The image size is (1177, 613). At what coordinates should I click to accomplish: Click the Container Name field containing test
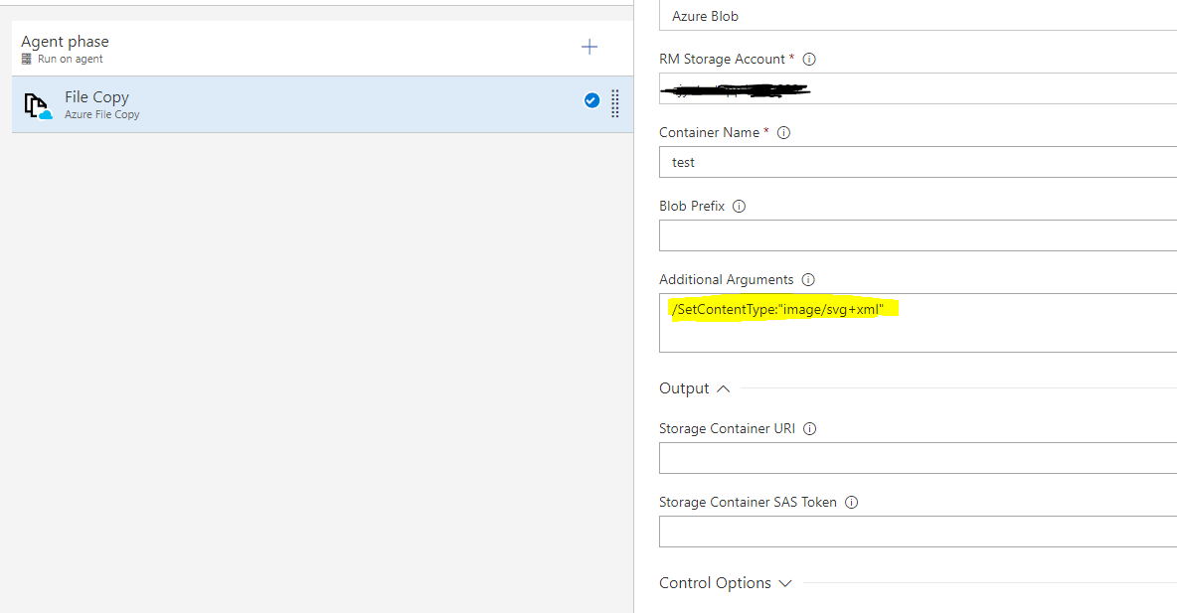click(918, 162)
